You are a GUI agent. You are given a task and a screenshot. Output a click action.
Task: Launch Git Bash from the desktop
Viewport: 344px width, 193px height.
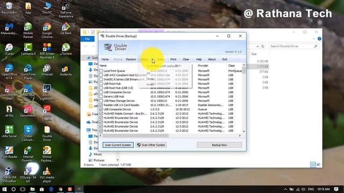pos(66,28)
